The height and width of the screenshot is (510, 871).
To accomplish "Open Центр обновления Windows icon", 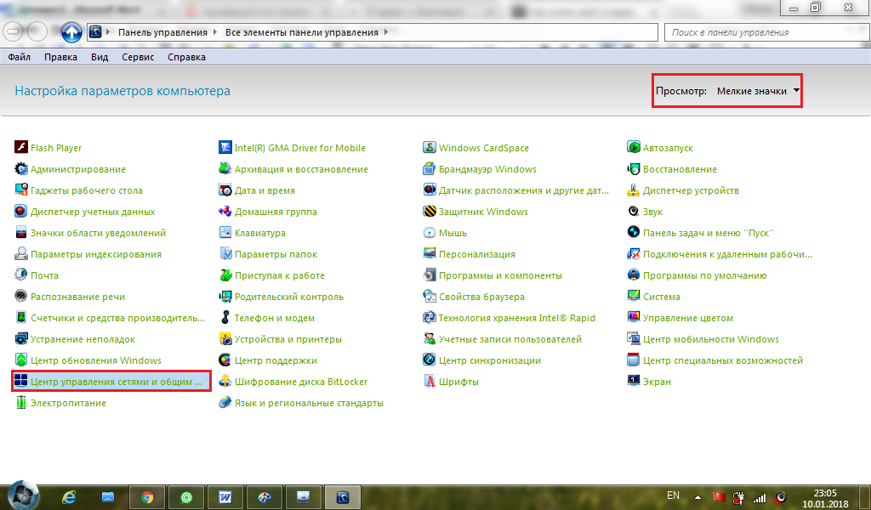I will coord(21,360).
